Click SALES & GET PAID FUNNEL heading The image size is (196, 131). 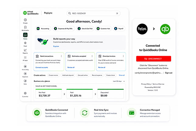coord(46,86)
